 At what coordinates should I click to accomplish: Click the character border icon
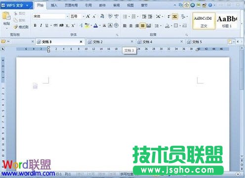click(110, 25)
